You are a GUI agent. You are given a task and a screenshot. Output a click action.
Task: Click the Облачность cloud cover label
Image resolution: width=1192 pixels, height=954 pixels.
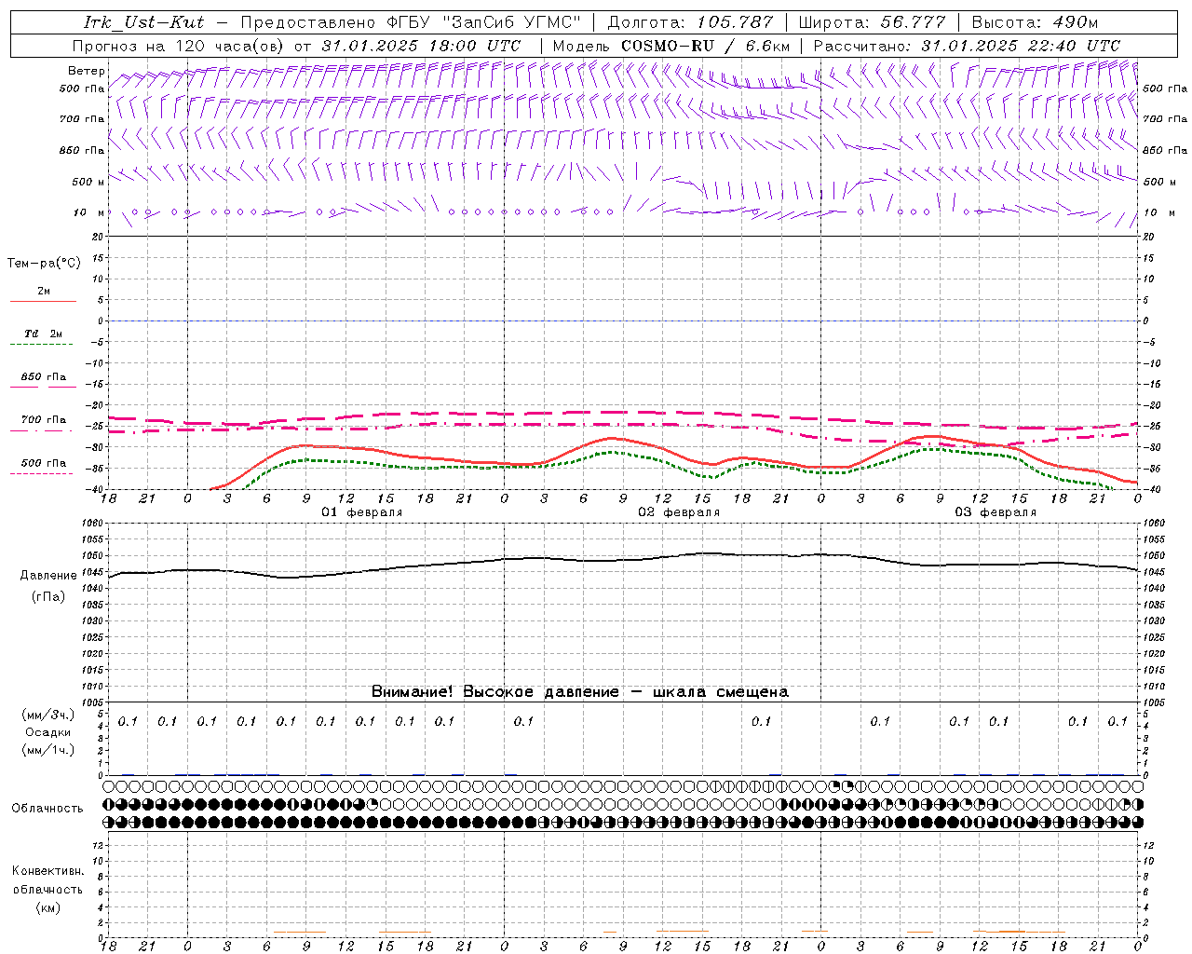tap(47, 809)
